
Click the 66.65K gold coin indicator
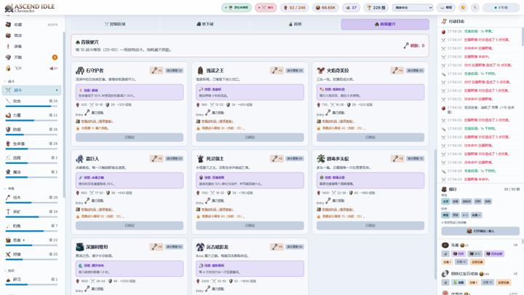325,7
